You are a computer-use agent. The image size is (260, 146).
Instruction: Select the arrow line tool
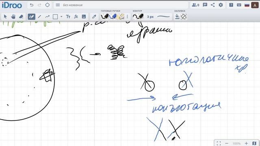[48, 17]
